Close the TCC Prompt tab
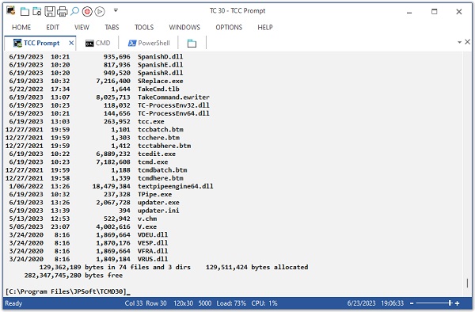The image size is (475, 312). (71, 43)
